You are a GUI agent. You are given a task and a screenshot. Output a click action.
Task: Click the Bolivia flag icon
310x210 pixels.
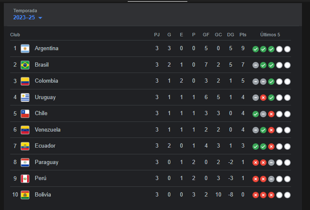pos(25,195)
